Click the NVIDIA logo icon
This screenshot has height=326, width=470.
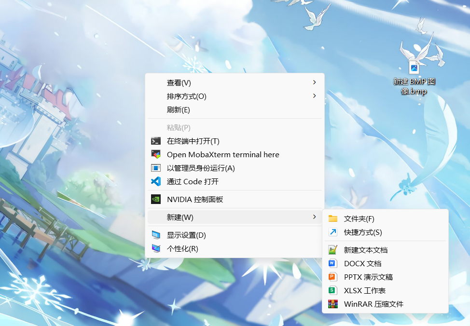155,199
